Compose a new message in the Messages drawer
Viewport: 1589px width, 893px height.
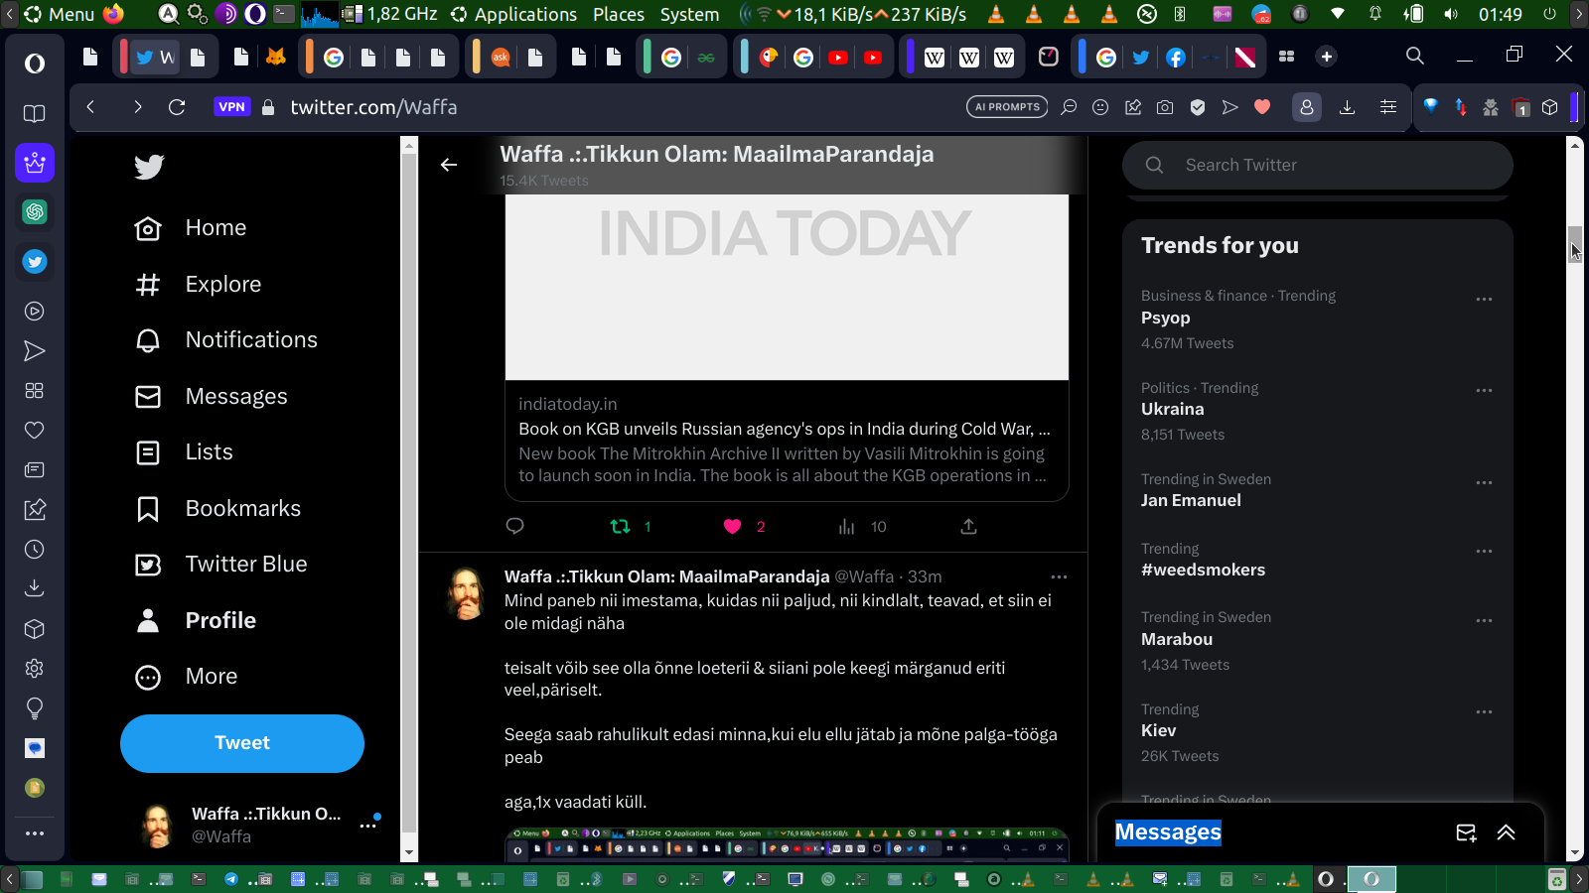pos(1466,832)
